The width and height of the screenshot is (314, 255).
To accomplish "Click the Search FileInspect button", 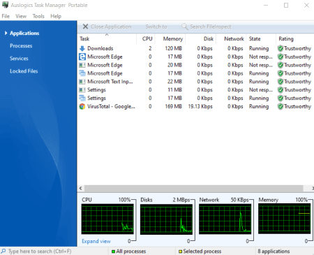I will click(x=207, y=27).
